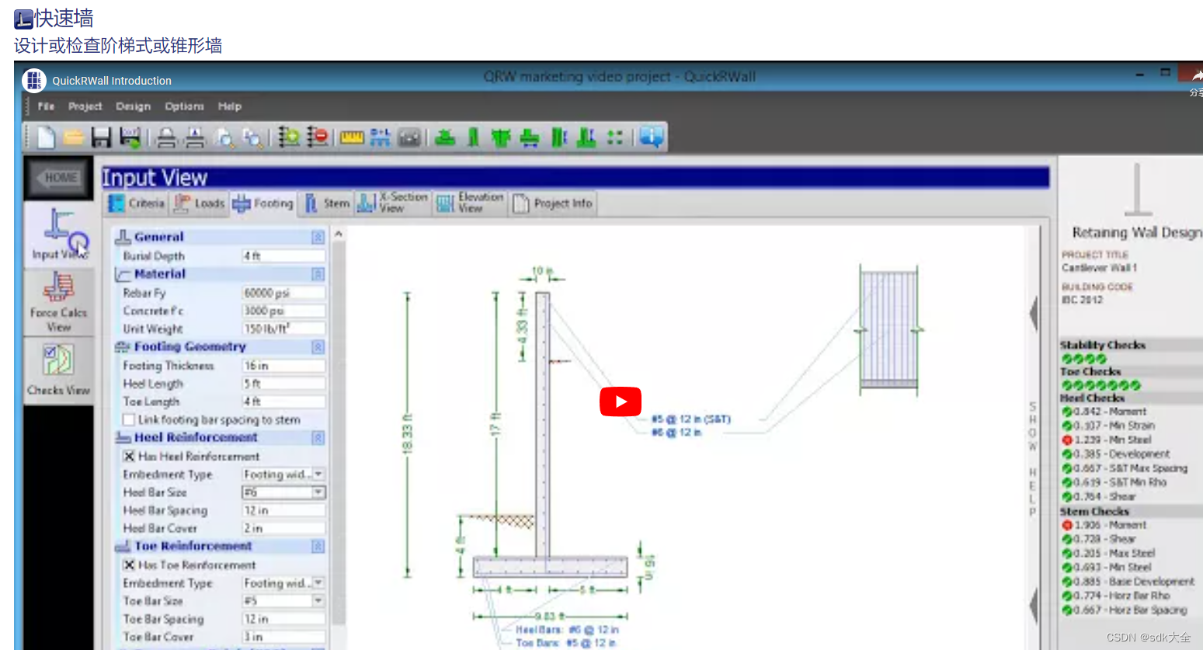Click the green stem design icon
This screenshot has width=1203, height=650.
coord(473,137)
